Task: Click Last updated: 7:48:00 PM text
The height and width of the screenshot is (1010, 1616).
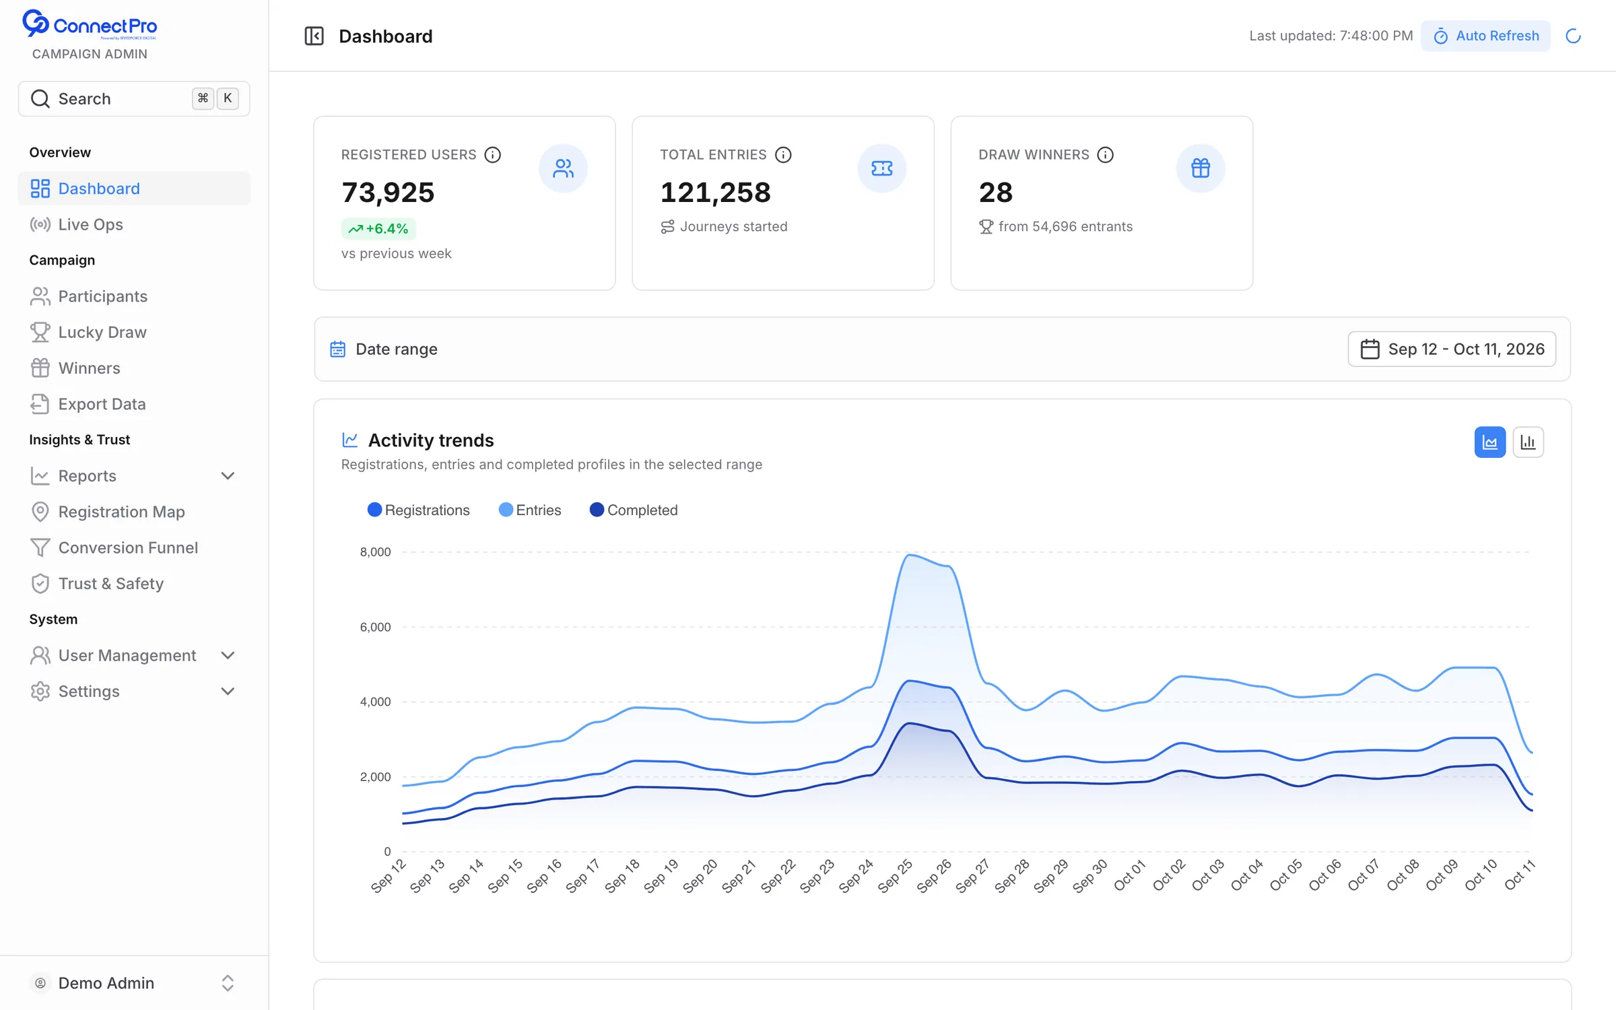Action: click(x=1331, y=36)
